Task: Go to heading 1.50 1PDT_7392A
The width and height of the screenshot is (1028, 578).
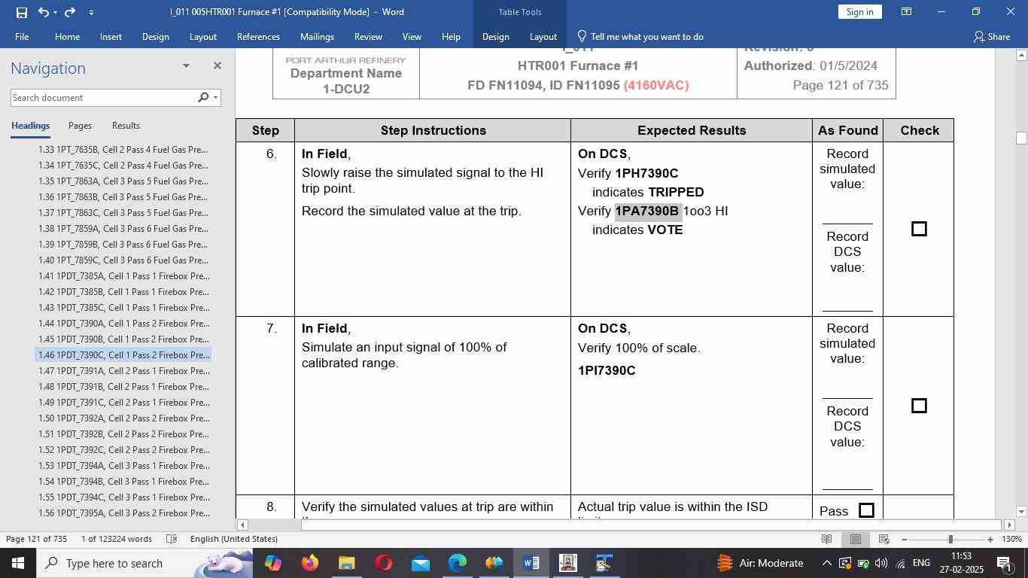Action: 123,418
